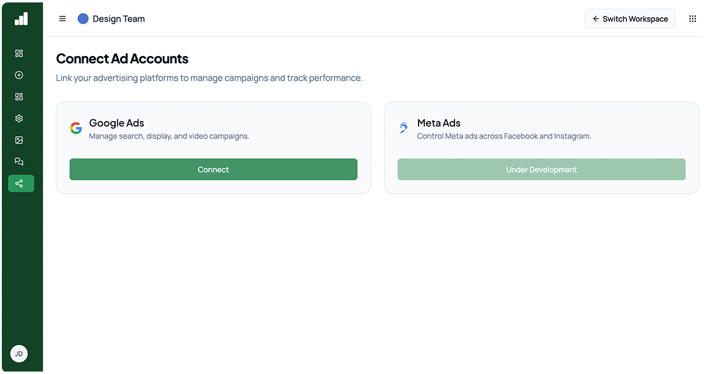The width and height of the screenshot is (705, 374).
Task: Open the settings gear icon in sidebar
Action: tap(19, 119)
